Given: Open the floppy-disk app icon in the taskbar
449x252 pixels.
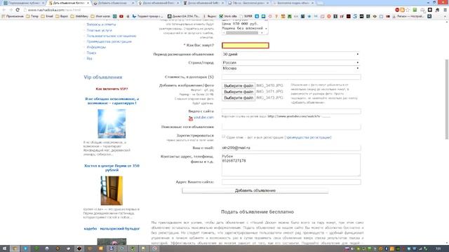Looking at the screenshot, I should (x=112, y=248).
